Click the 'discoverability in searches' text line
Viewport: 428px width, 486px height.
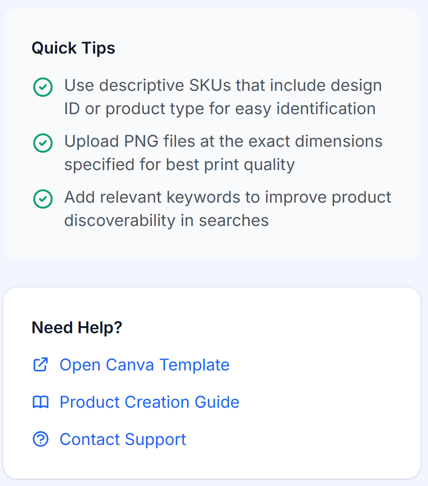click(x=166, y=220)
